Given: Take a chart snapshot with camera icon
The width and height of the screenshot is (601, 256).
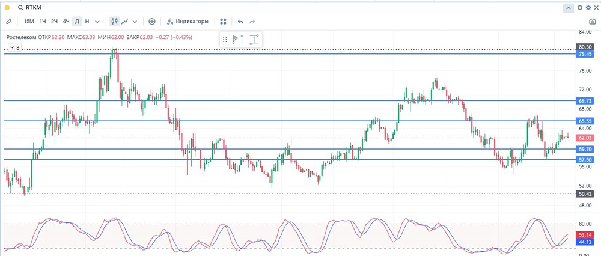Looking at the screenshot, I should (x=593, y=22).
